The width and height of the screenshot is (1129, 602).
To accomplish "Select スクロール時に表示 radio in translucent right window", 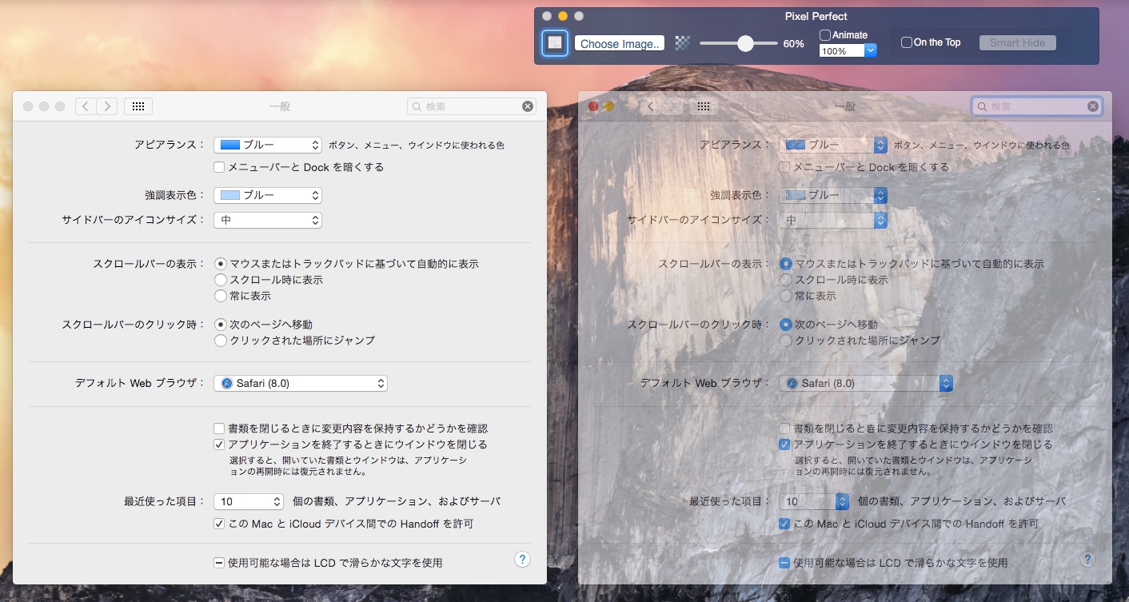I will tap(786, 280).
